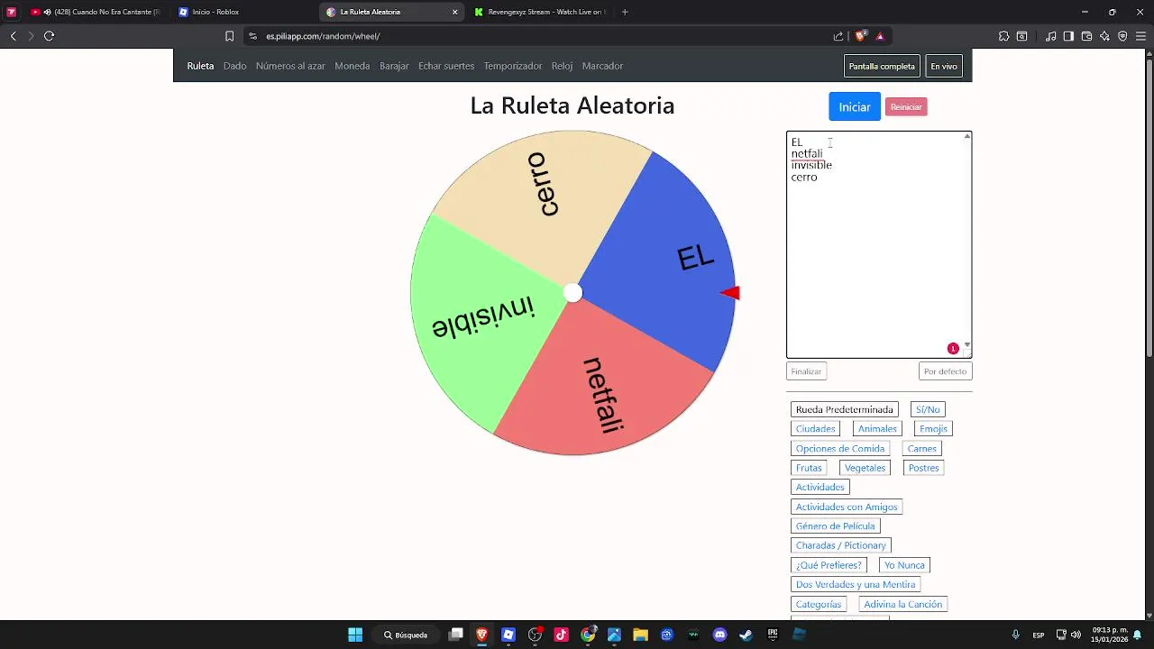Open Temporizador in the site menu

tap(513, 66)
